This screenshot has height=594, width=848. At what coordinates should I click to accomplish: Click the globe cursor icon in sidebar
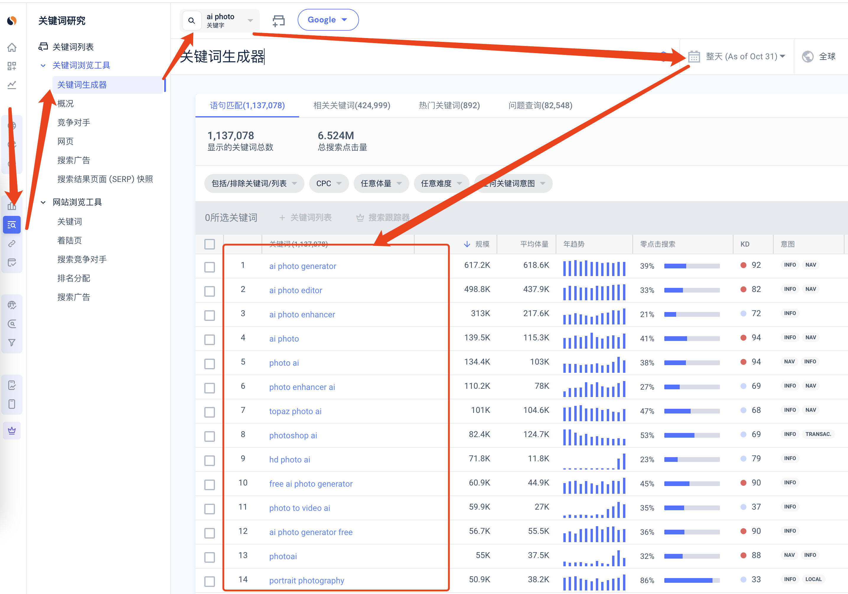point(12,305)
